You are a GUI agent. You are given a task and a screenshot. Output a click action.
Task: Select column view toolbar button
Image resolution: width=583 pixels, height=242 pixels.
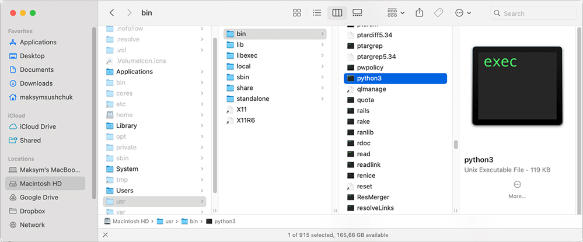point(337,13)
